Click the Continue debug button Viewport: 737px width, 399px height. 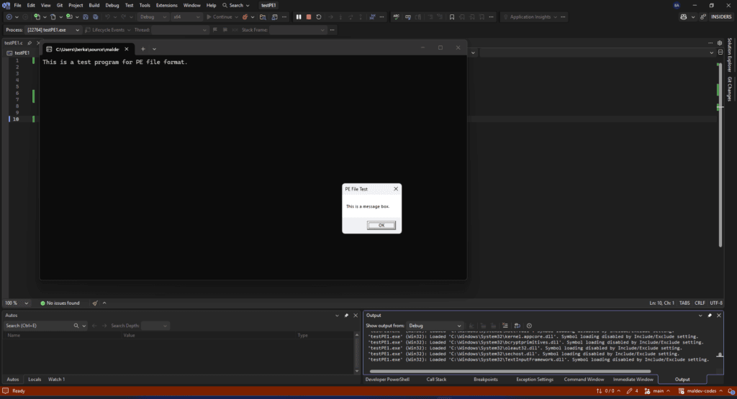coord(220,17)
